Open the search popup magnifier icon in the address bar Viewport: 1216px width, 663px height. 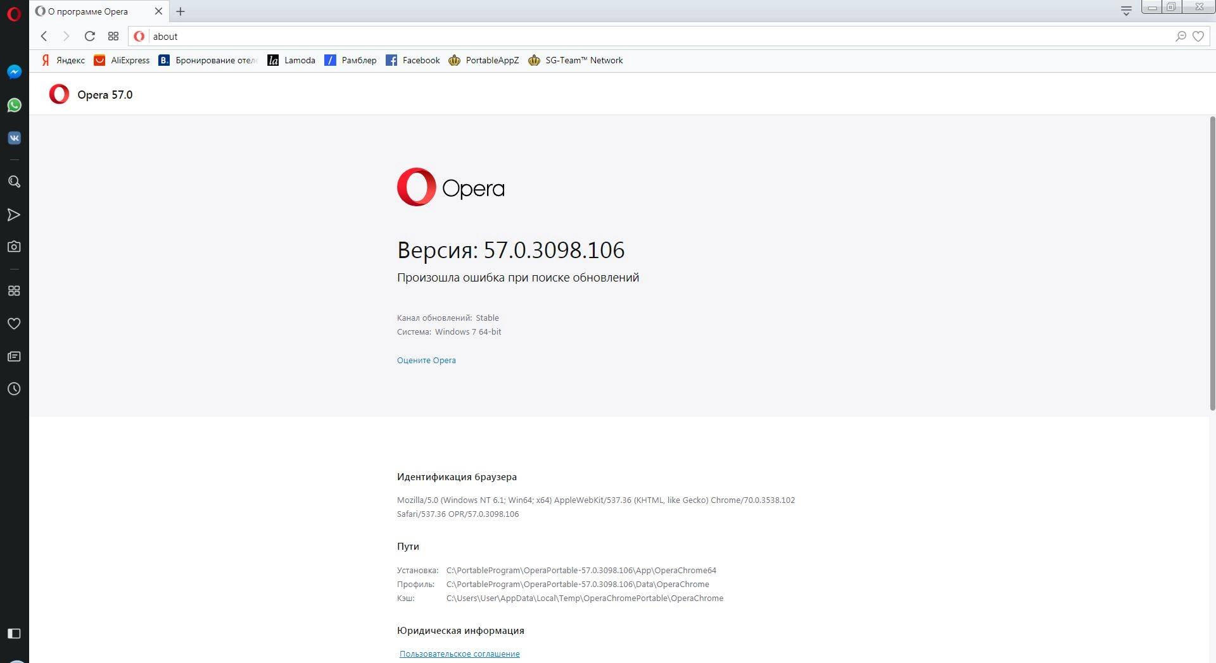pyautogui.click(x=1181, y=37)
